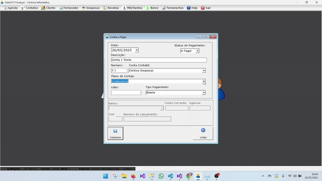Click the Banco dollar icon in toolbar
322x181 pixels.
point(147,8)
